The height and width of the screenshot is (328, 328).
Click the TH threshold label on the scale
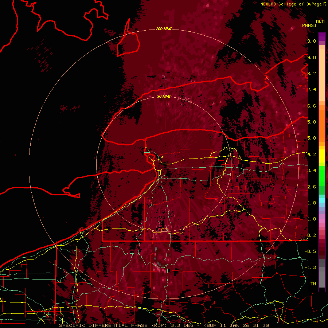tap(313, 284)
